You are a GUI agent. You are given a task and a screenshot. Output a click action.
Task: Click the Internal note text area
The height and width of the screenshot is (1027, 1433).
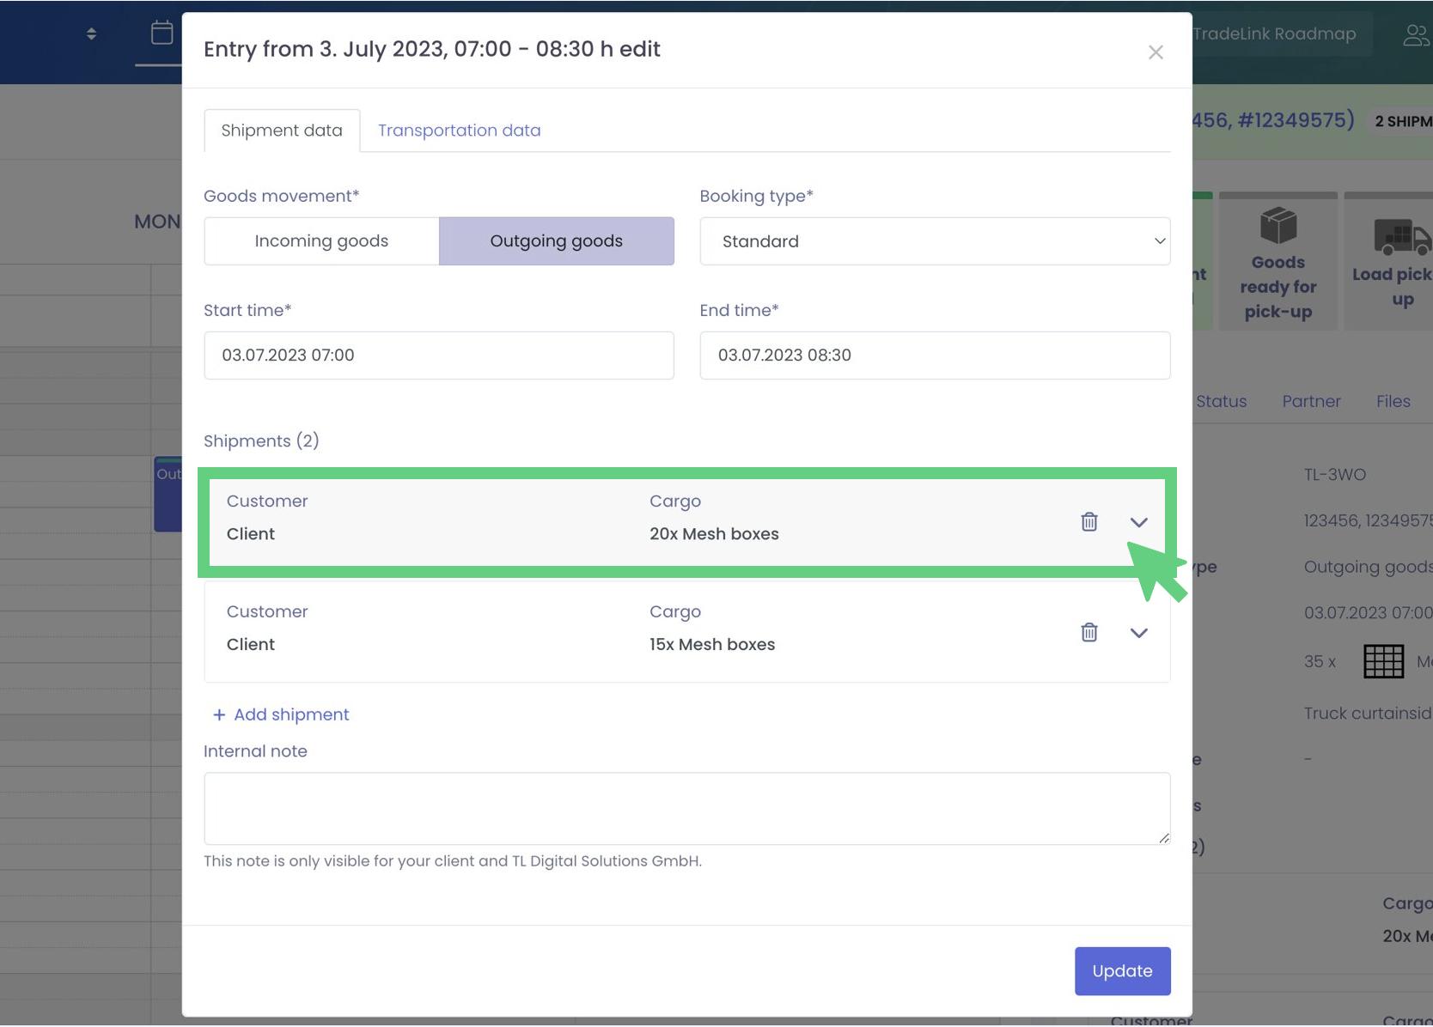click(x=686, y=808)
